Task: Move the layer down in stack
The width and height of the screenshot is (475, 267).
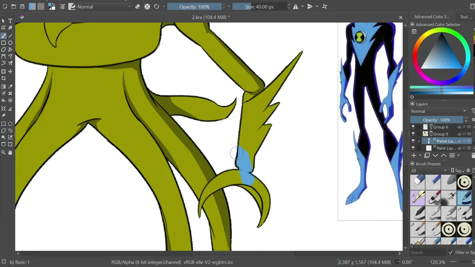Action: pos(435,156)
